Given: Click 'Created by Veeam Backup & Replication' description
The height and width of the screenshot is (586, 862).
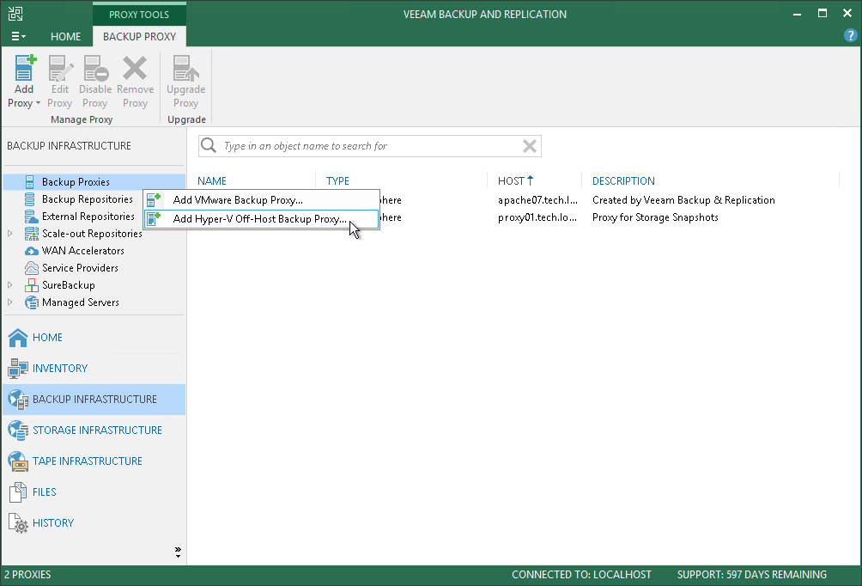Looking at the screenshot, I should (x=683, y=200).
